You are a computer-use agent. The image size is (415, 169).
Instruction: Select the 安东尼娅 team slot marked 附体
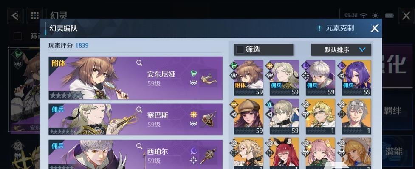pyautogui.click(x=136, y=78)
